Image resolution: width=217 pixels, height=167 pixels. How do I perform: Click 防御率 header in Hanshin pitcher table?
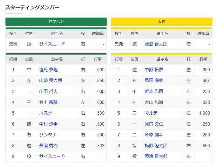(x=203, y=34)
